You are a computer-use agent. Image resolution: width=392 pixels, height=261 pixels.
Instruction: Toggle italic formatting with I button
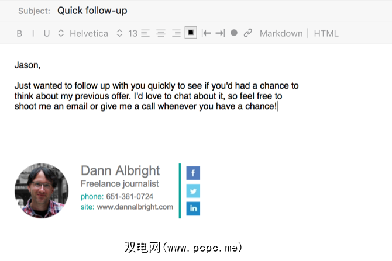[x=33, y=33]
